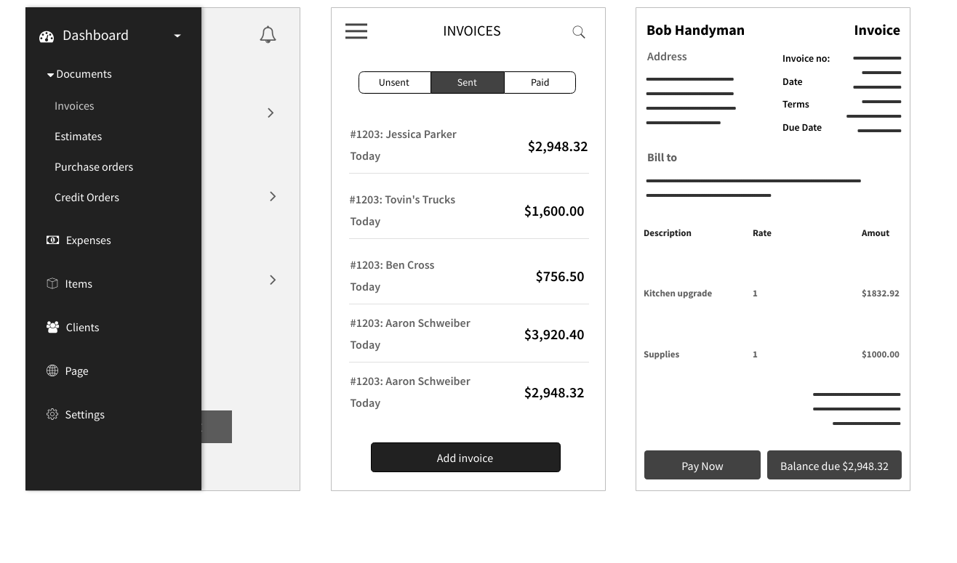Click the Page globe icon
The width and height of the screenshot is (957, 563).
52,370
